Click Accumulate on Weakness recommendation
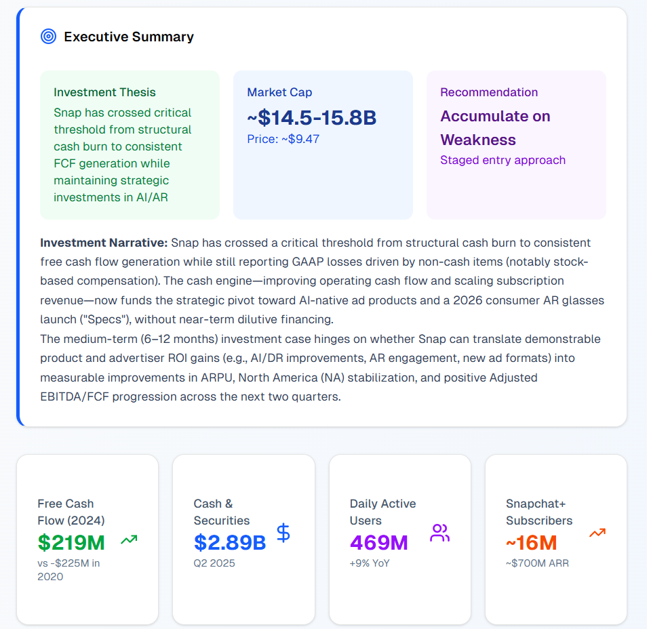This screenshot has width=649, height=629. [495, 128]
